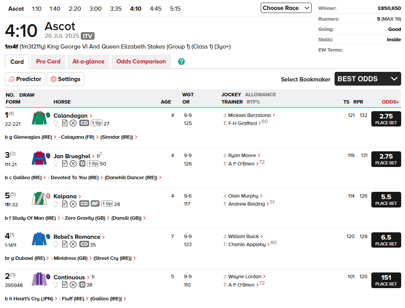
Task: Go to the 5:15 race time
Action: (x=175, y=9)
